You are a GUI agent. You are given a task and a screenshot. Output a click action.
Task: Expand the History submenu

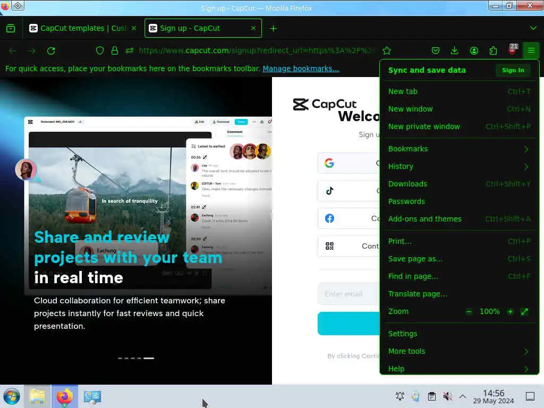pos(460,166)
